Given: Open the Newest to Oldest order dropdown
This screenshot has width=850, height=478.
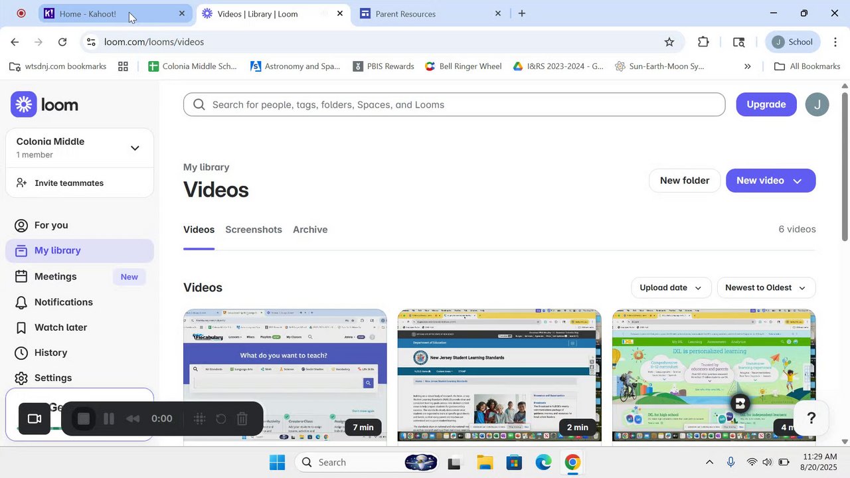Looking at the screenshot, I should point(766,287).
